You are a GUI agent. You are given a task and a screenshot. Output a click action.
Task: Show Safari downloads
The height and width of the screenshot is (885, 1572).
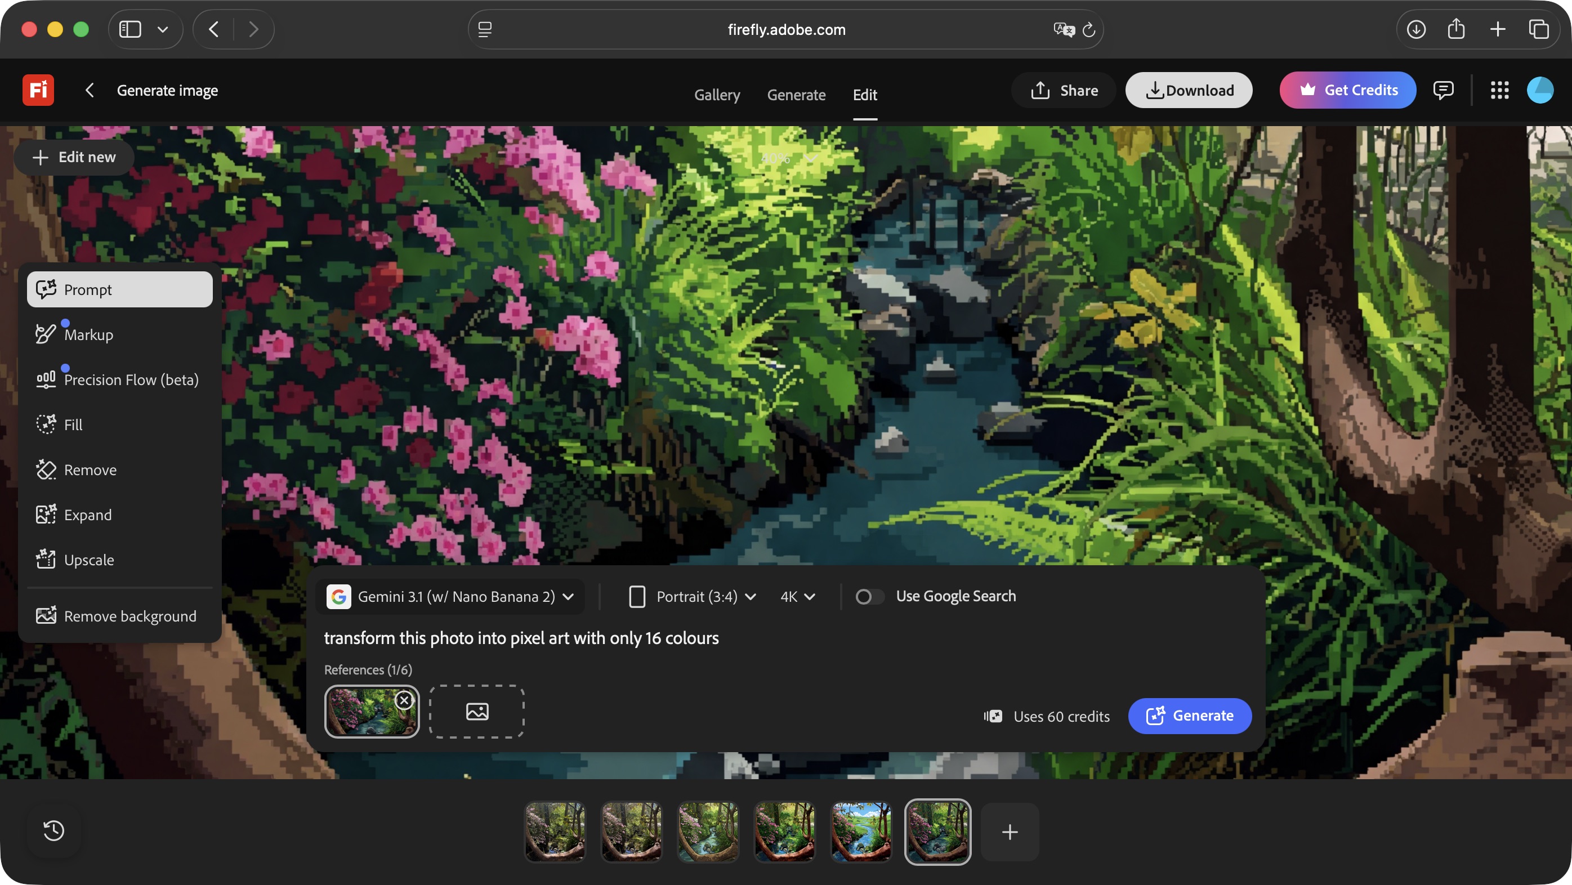pyautogui.click(x=1417, y=29)
